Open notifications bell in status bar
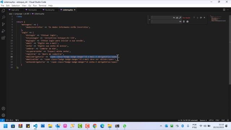 228,120
